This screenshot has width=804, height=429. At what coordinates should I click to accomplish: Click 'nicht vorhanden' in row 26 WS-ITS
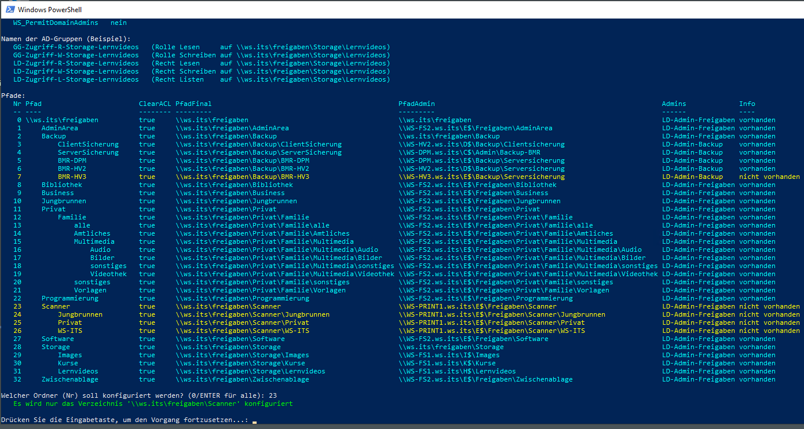pos(769,331)
